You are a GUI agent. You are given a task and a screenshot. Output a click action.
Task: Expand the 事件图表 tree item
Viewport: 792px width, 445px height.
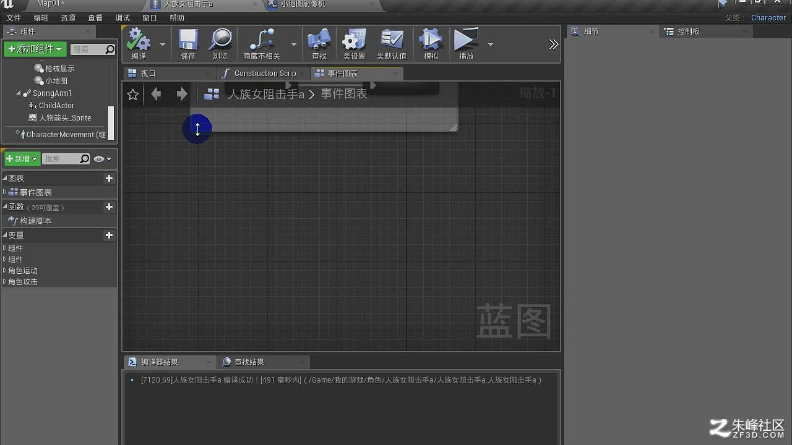[5, 192]
